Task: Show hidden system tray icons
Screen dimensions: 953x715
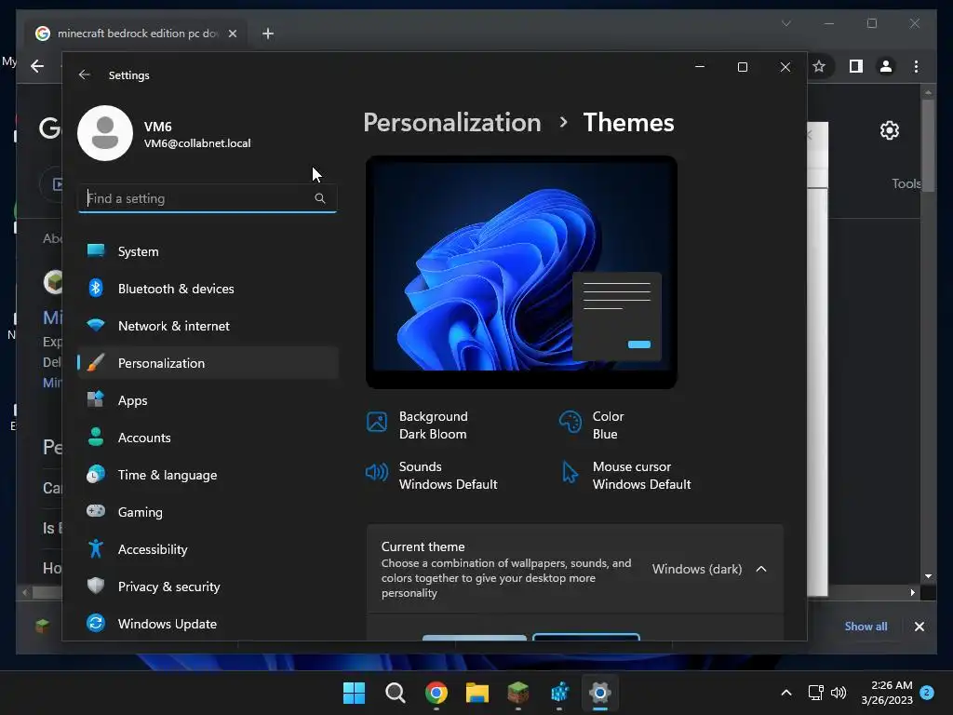Action: [x=785, y=693]
